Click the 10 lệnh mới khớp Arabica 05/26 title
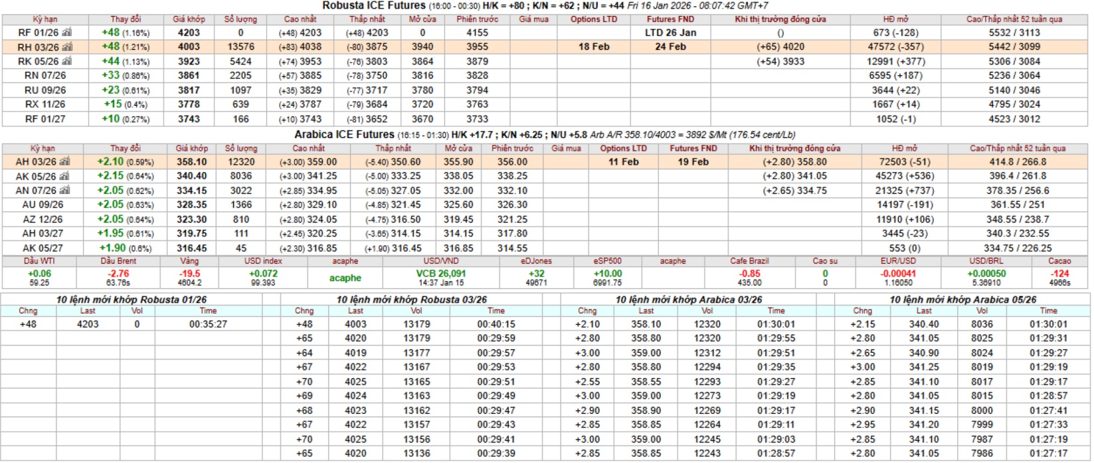Image resolution: width=1094 pixels, height=463 pixels. point(963,300)
